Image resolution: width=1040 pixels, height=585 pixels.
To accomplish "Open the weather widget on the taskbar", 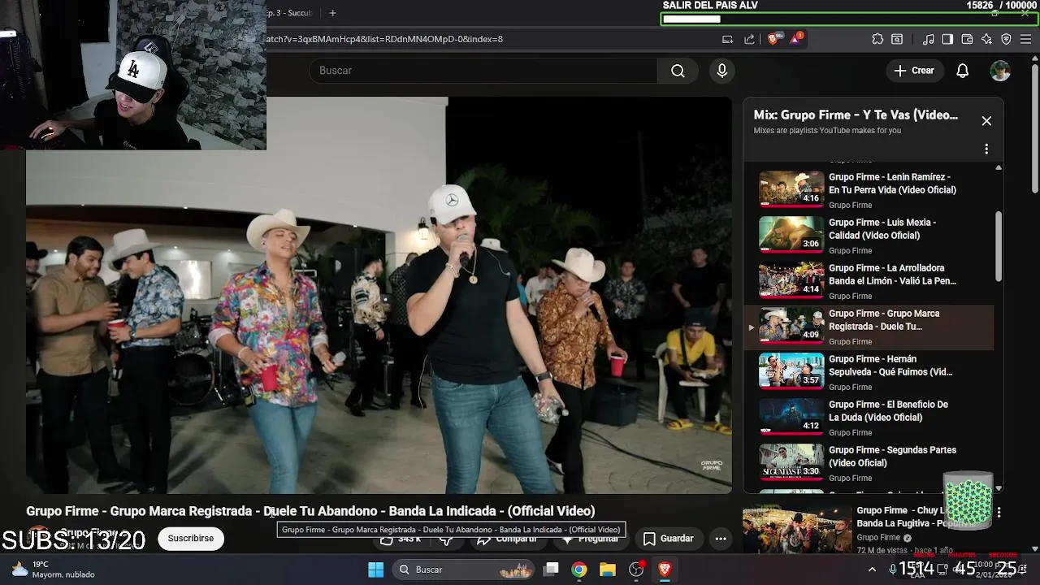I will click(53, 570).
